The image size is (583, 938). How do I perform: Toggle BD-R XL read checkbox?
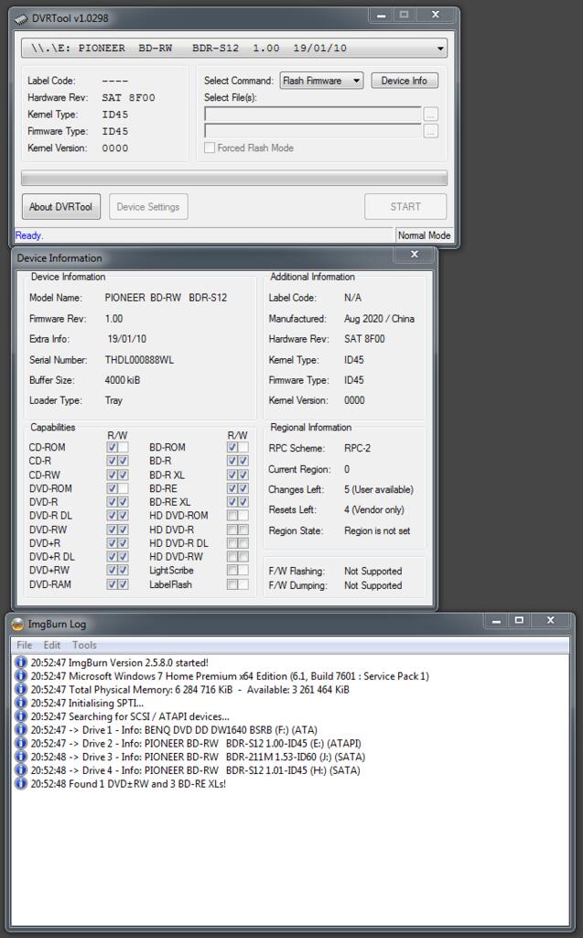click(x=232, y=474)
